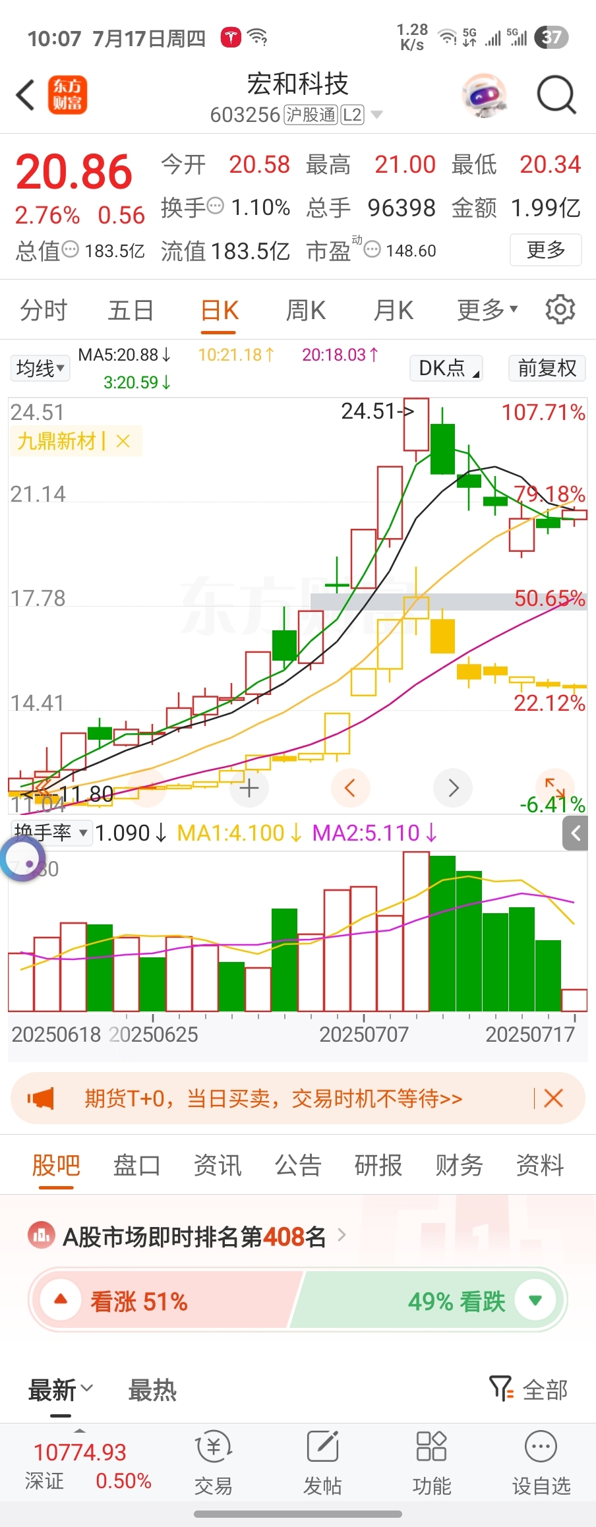Tap the plus zoom-in chart button
Screen dimensions: 596x1527
coord(249,788)
